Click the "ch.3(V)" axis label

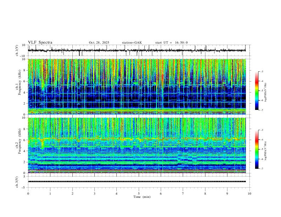17,182
